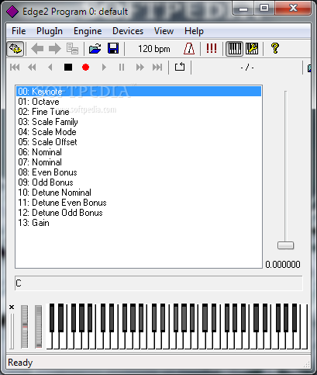Select '00: Keynote' parameter
Viewport: 317px width, 375px height.
point(139,92)
